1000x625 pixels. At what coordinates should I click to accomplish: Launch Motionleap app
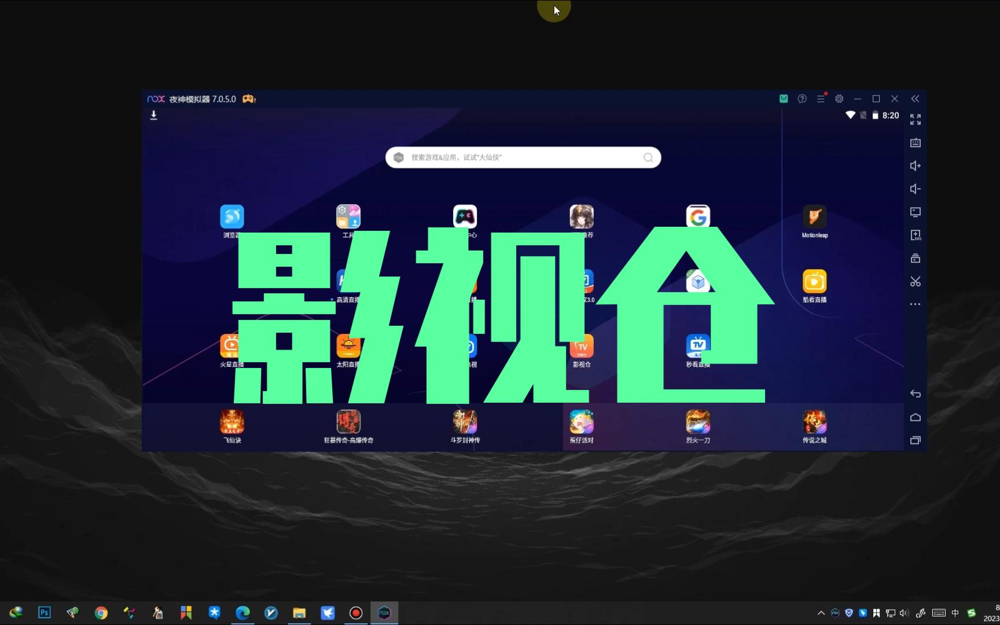(814, 217)
